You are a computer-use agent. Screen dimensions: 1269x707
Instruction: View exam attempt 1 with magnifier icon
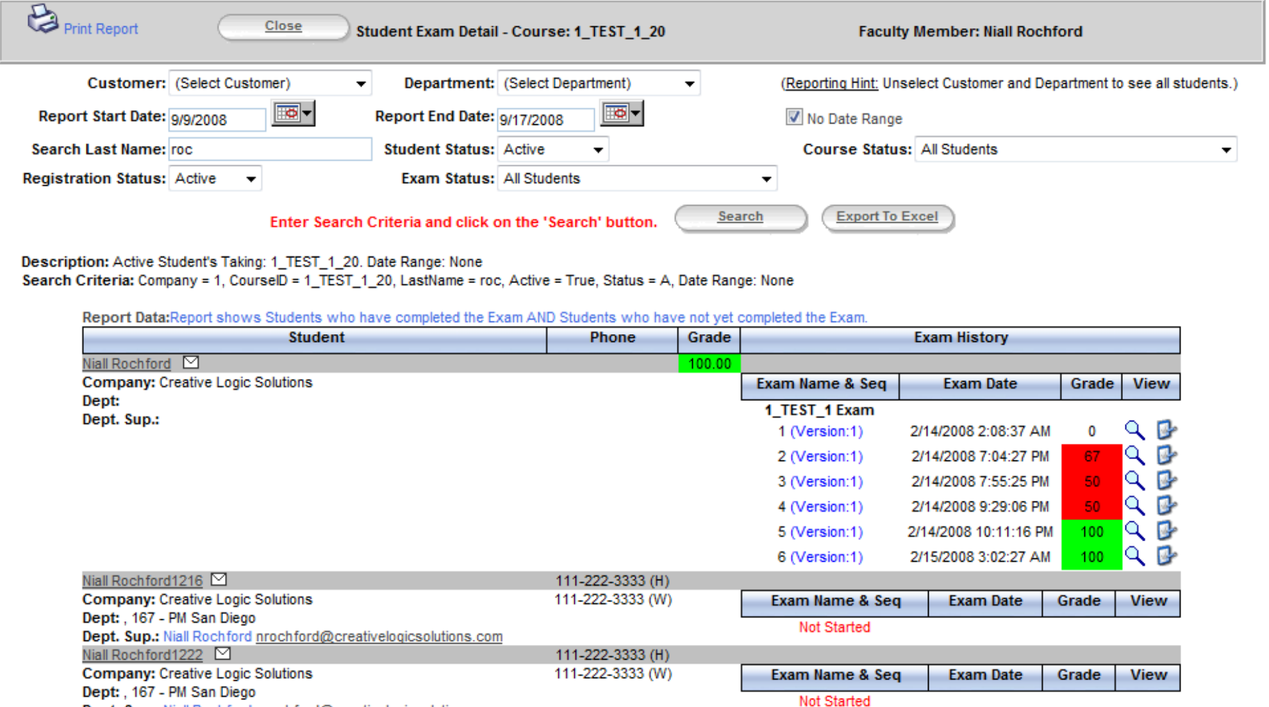click(1134, 430)
